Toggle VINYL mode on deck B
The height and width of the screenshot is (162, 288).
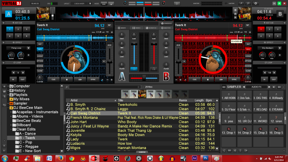[248, 49]
